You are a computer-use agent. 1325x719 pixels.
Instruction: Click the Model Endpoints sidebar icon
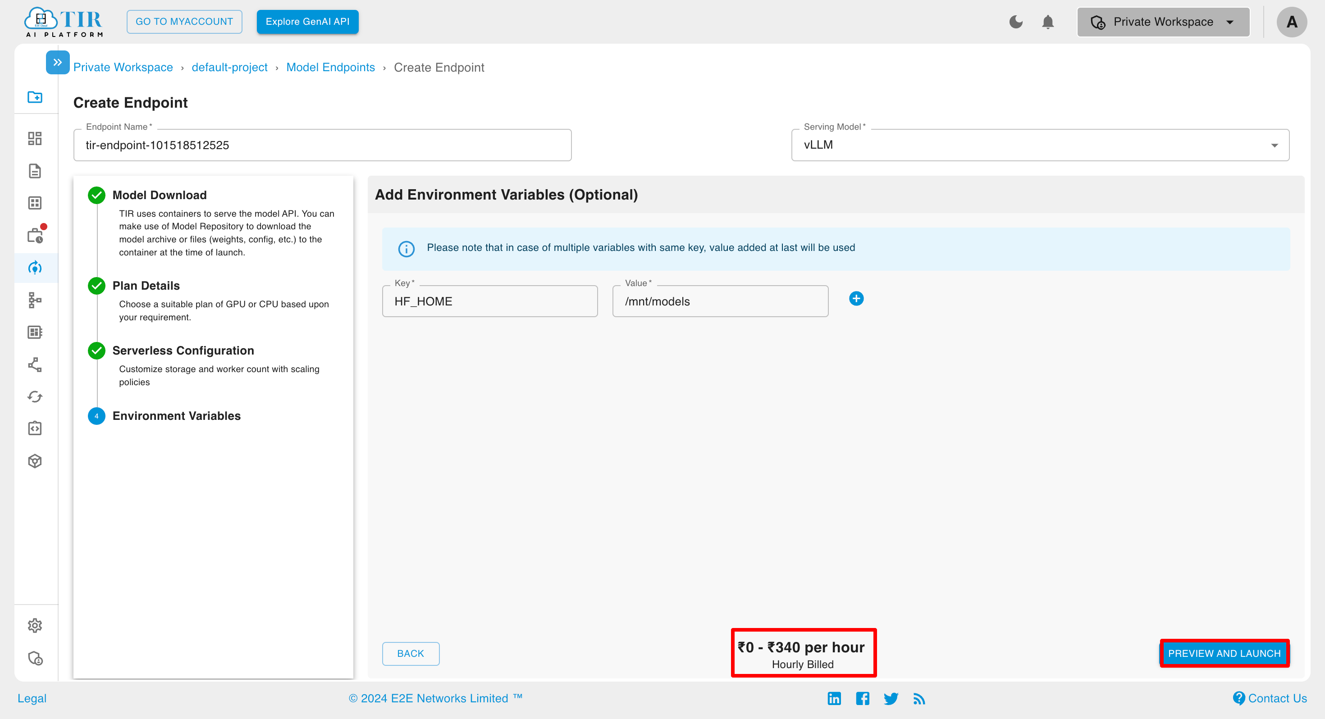36,268
